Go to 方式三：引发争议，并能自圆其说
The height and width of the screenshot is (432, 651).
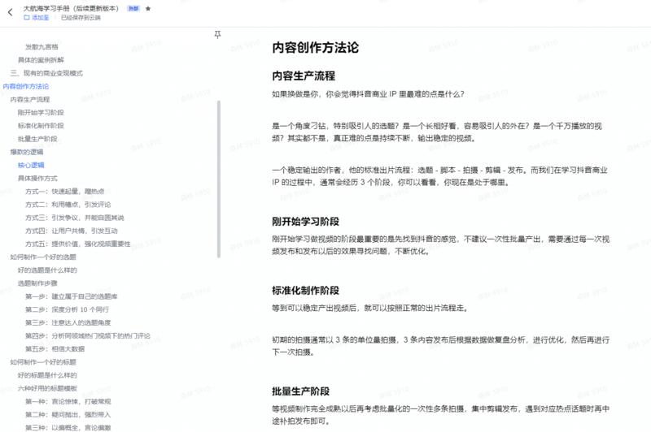pos(75,218)
